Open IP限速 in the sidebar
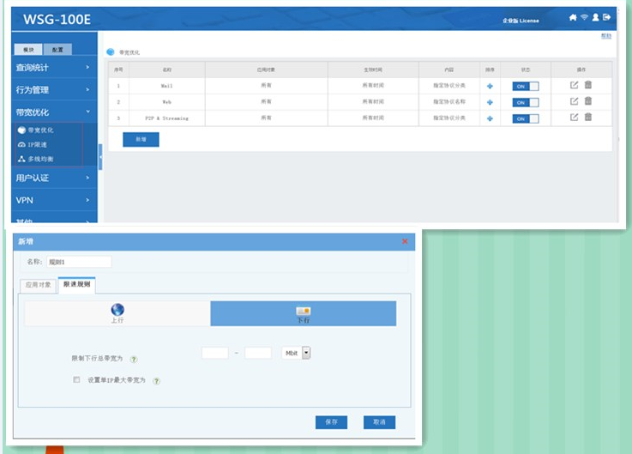The width and height of the screenshot is (632, 454). [36, 145]
